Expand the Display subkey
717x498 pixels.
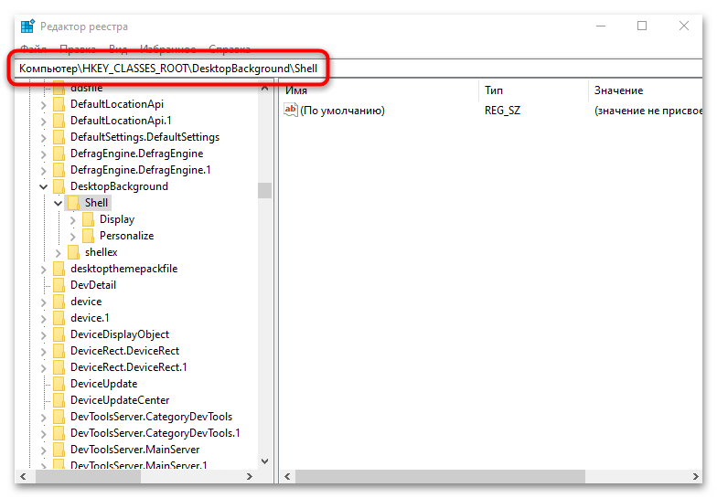[73, 220]
